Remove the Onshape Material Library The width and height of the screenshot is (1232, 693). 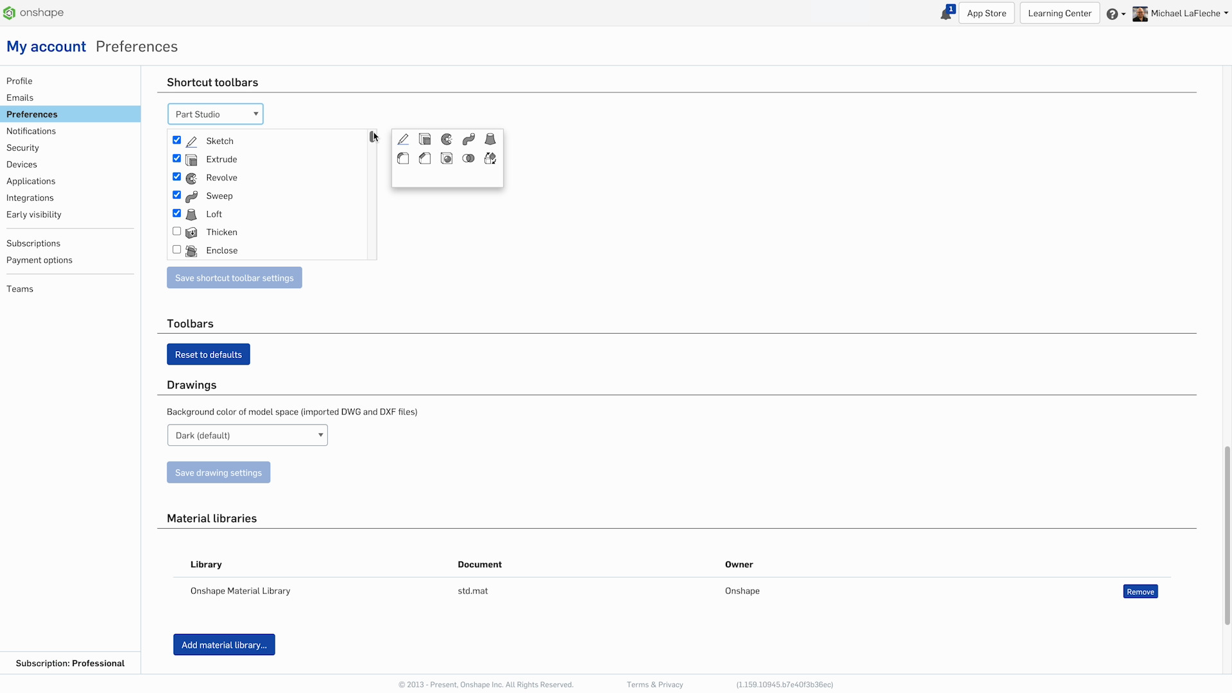[1140, 592]
